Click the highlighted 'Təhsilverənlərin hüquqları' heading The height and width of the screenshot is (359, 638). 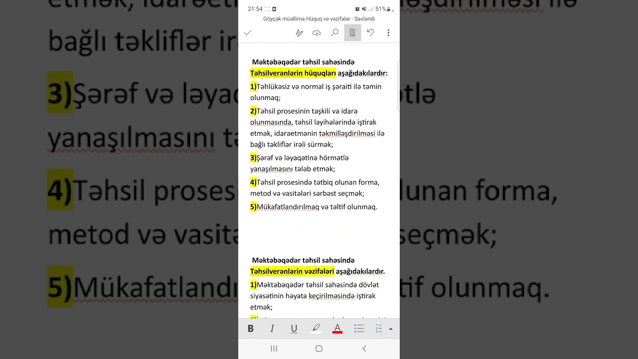tap(293, 73)
